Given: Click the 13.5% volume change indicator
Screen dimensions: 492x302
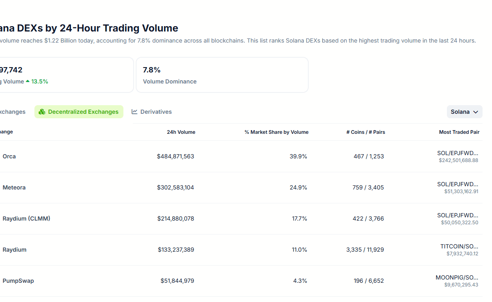Looking at the screenshot, I should 37,81.
